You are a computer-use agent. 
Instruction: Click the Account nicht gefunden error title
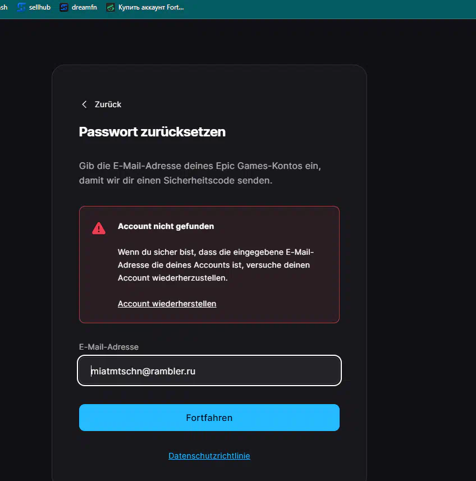tap(166, 226)
